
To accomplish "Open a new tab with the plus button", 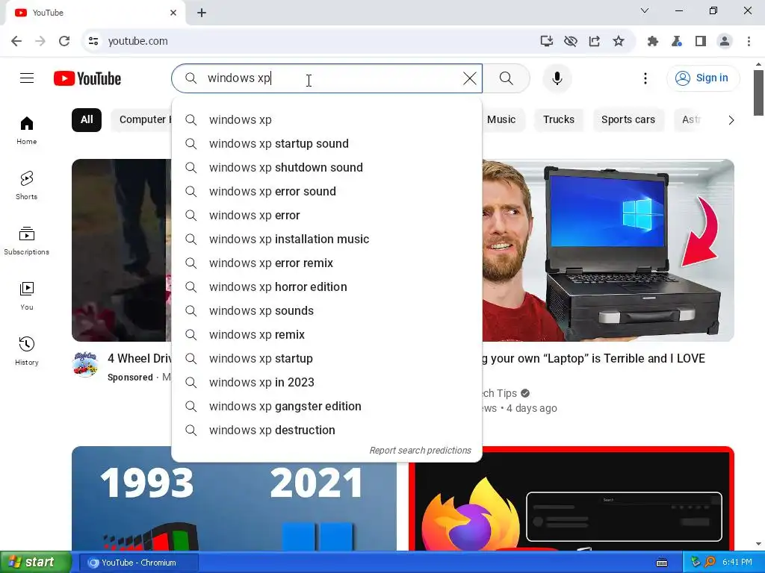I will (202, 13).
